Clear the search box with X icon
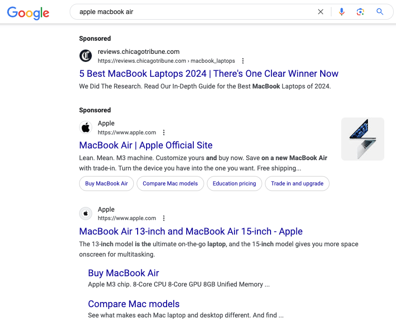This screenshot has height=324, width=396. (x=321, y=12)
